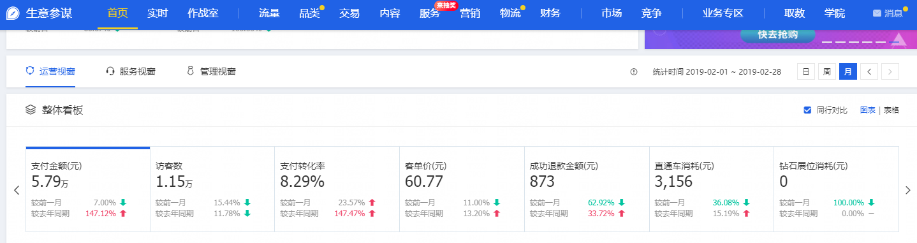Image resolution: width=917 pixels, height=243 pixels.
Task: Toggle the 同行对比 checkbox
Action: 807,110
